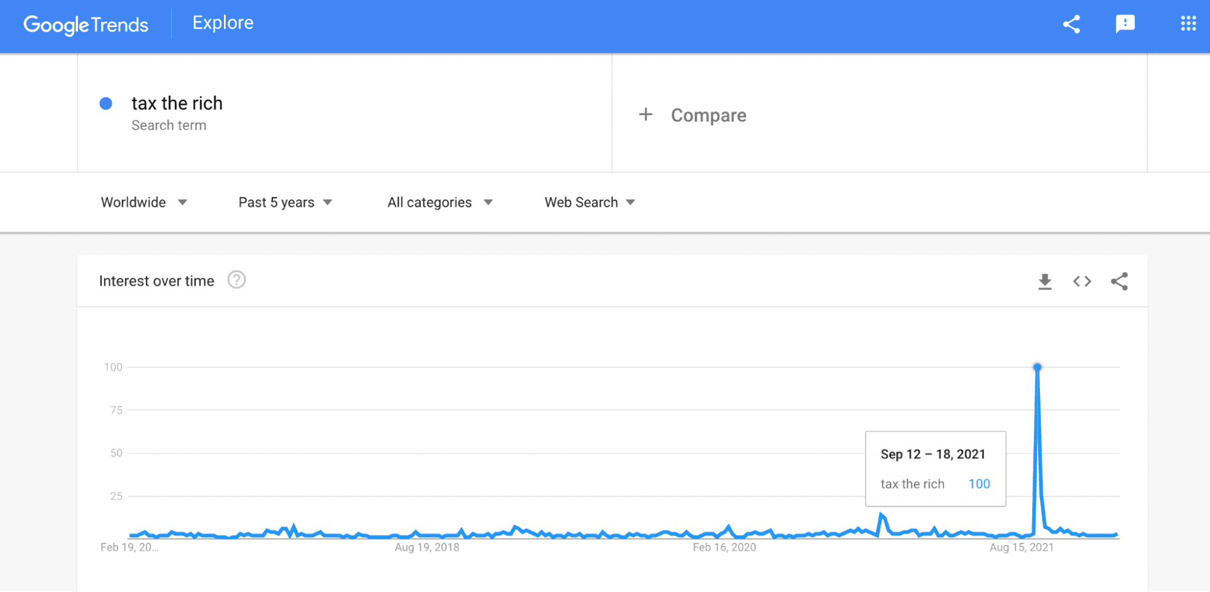The width and height of the screenshot is (1210, 592).
Task: Open the All categories dropdown
Action: pos(439,202)
